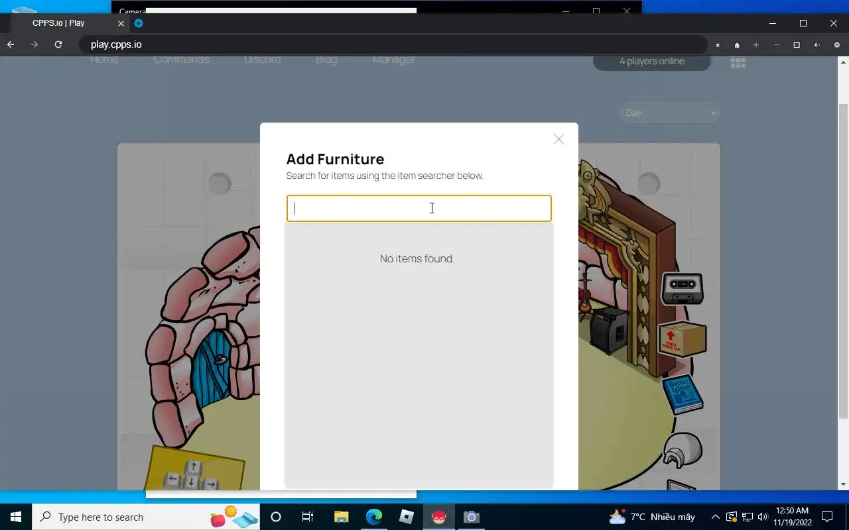
Task: Focus the furniture item search field
Action: click(419, 208)
